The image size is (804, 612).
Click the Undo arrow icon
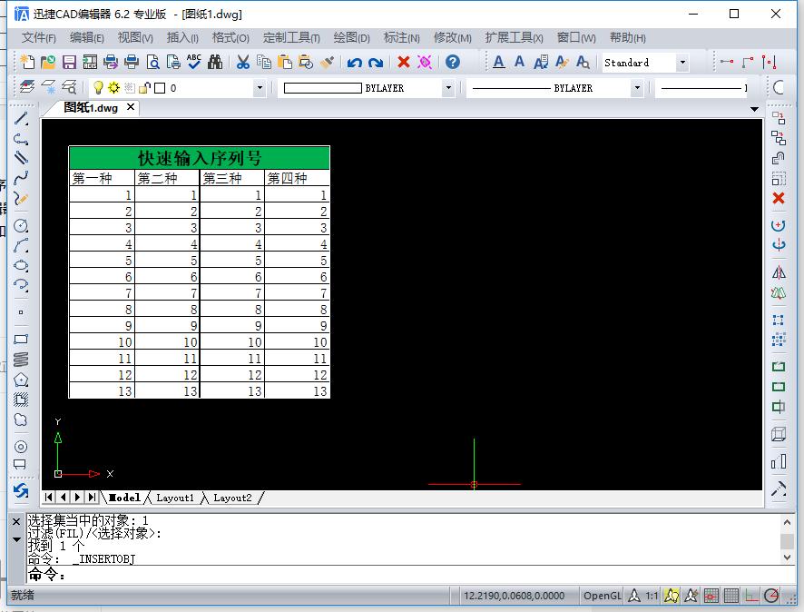pyautogui.click(x=355, y=63)
